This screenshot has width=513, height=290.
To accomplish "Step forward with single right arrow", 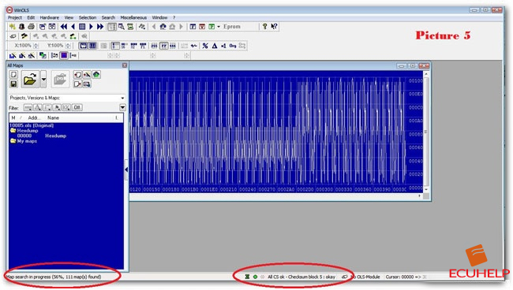I will pos(91,27).
